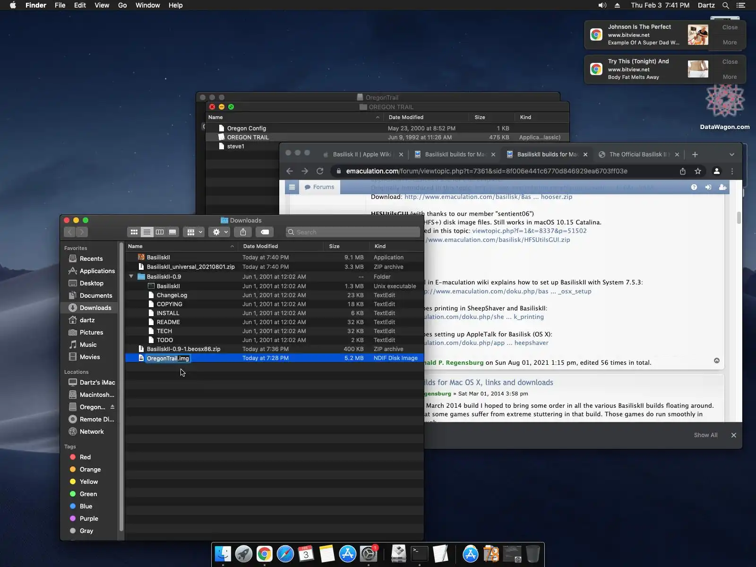Open the Chrome tab search dropdown chevron
The height and width of the screenshot is (567, 756).
[x=732, y=155]
